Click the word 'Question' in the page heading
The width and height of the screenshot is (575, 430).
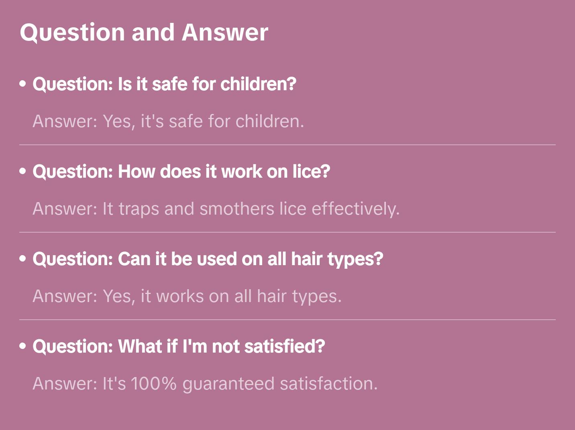coord(72,32)
